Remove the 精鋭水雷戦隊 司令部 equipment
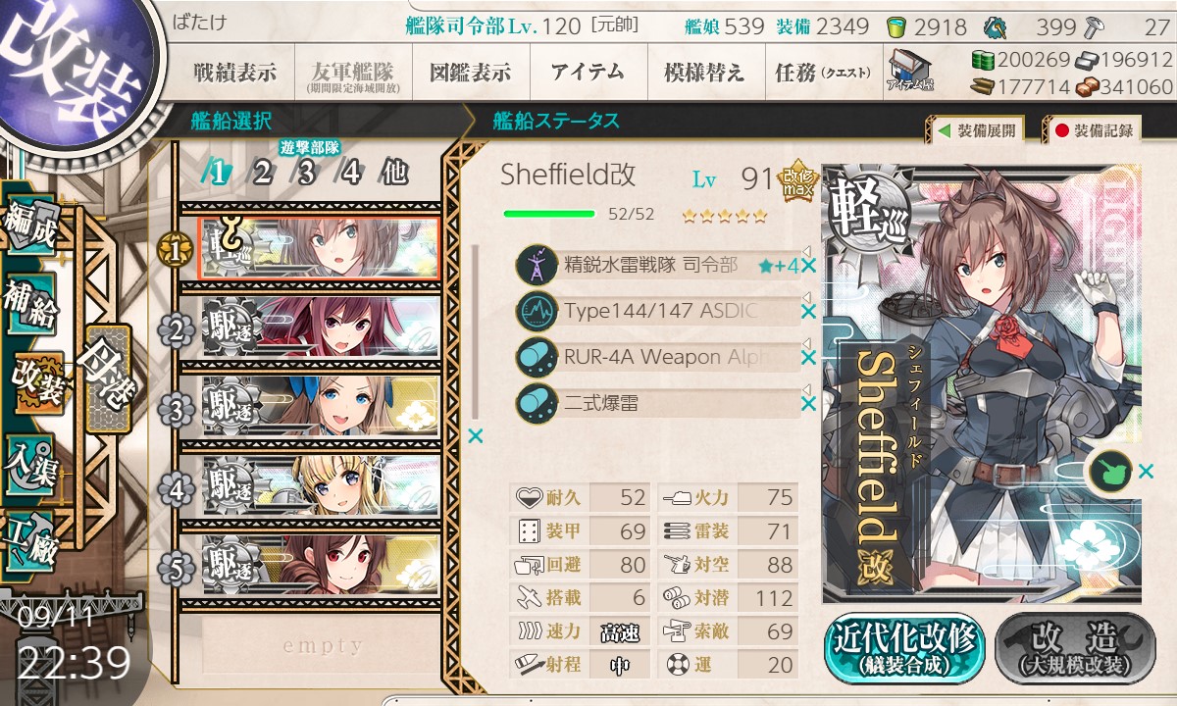 click(x=808, y=265)
